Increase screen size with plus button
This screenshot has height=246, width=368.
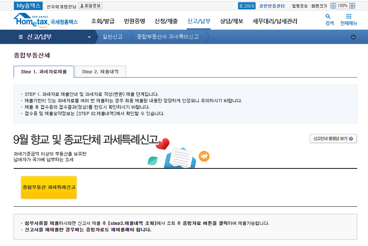coord(352,6)
